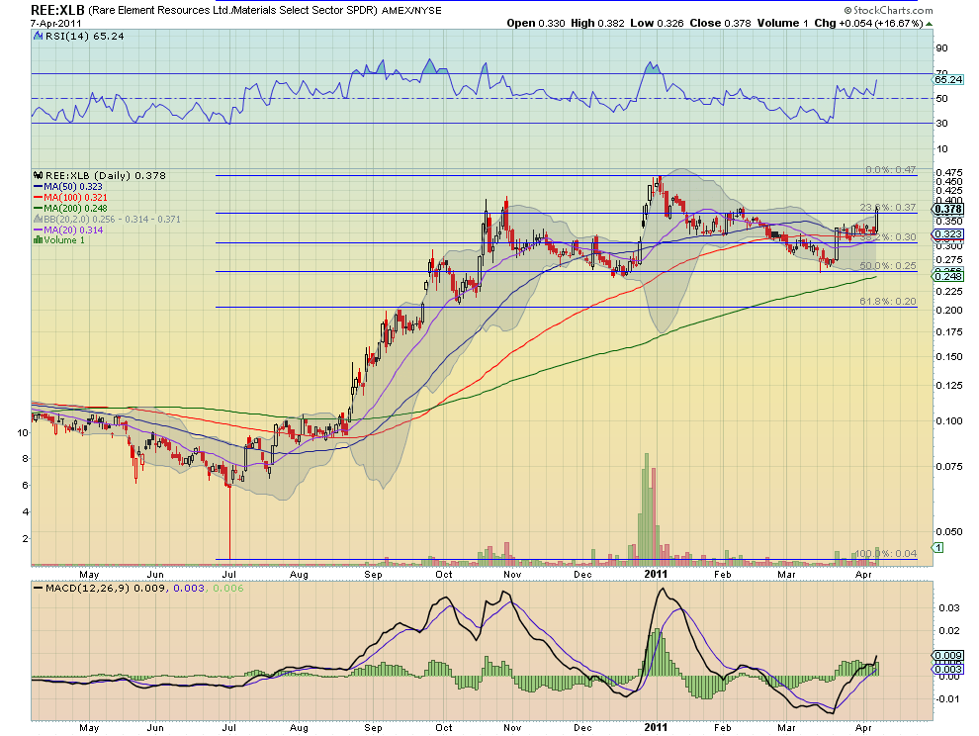Screen dimensions: 979x736
Task: Click the Sep label below the MACD panel
Action: point(373,728)
